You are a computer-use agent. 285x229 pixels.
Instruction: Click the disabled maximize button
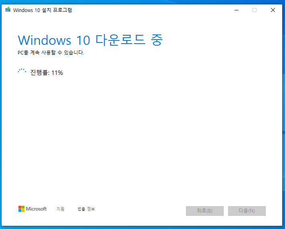point(255,10)
